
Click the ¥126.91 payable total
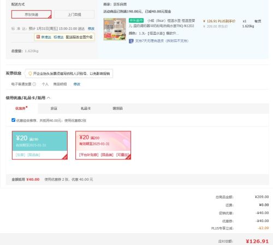click(257, 241)
